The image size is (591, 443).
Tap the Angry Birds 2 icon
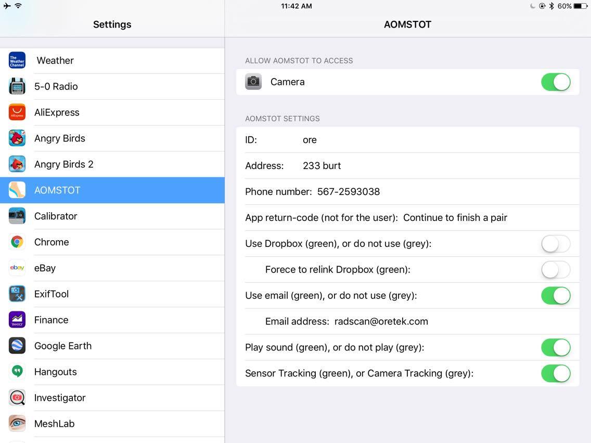point(17,164)
